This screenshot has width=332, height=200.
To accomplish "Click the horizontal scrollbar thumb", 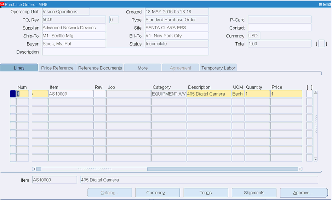I will point(94,169).
